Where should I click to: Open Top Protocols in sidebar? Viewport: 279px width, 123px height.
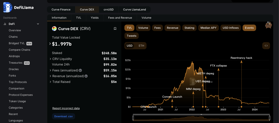pyautogui.click(x=18, y=82)
